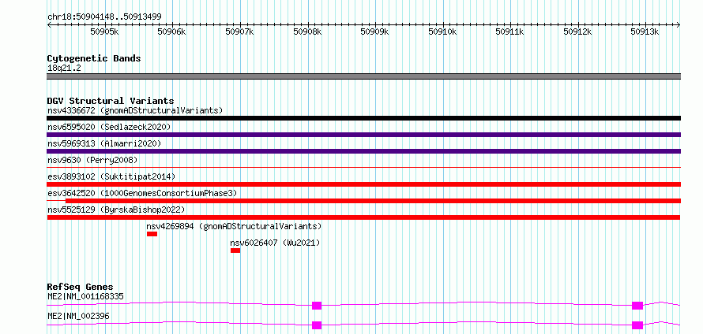Click the 50910k ruler position label
The image size is (703, 334).
[x=442, y=32]
